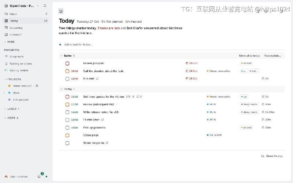Open the OpenTodo workspace dropdown chevron
Viewport: 293px width, 183px height.
click(x=38, y=6)
